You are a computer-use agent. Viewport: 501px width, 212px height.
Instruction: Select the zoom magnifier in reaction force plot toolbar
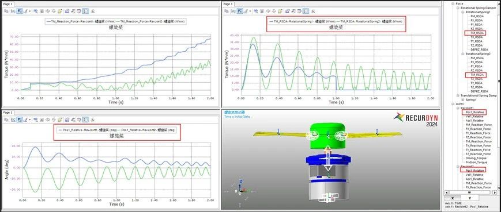coord(36,11)
